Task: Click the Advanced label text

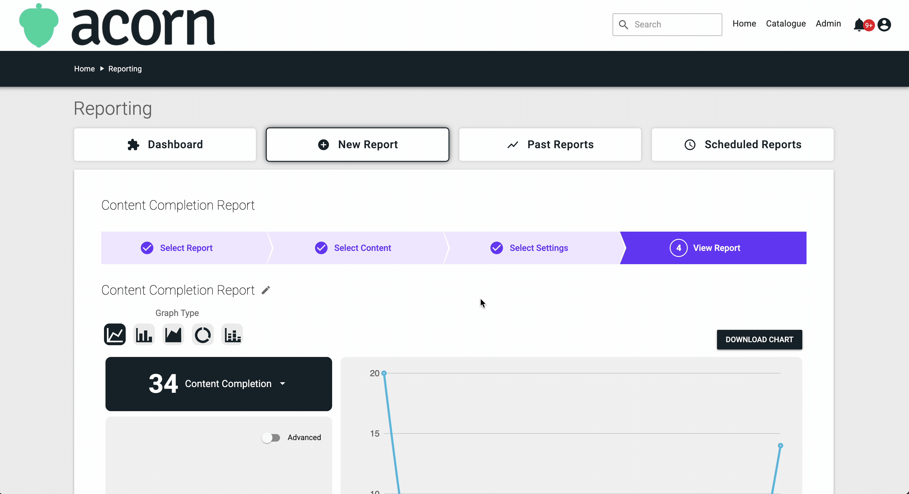Action: click(x=304, y=438)
